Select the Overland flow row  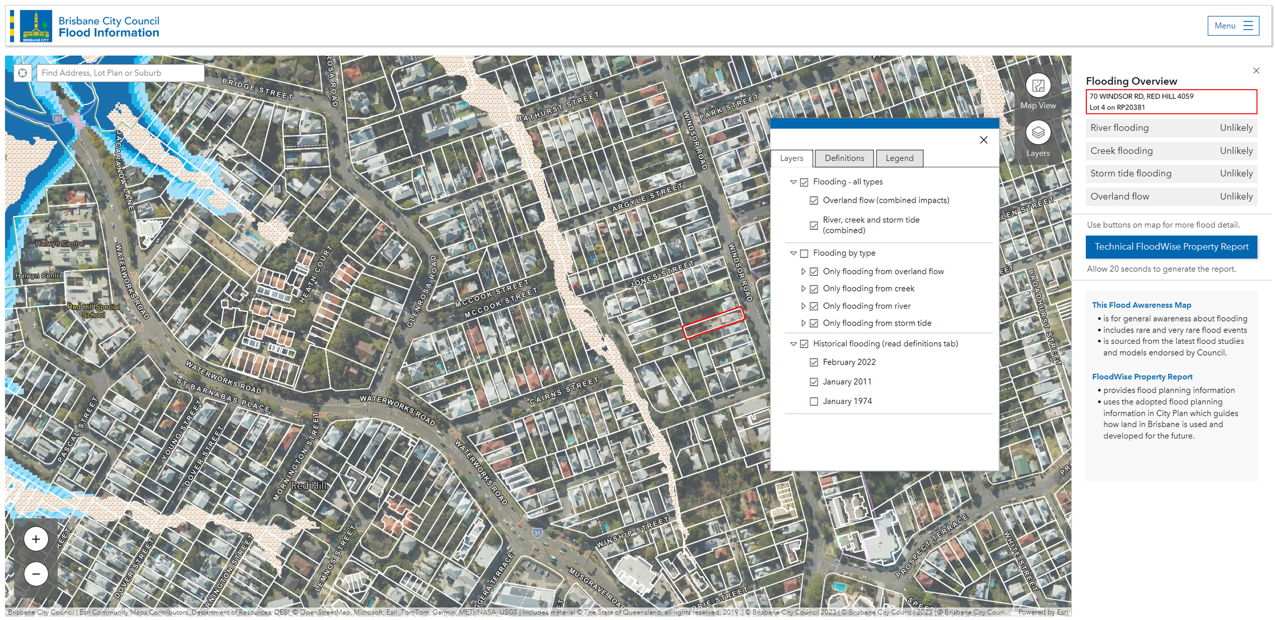(1171, 197)
